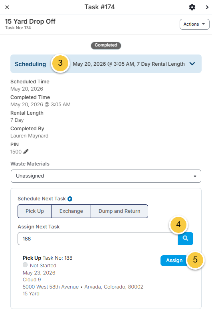Play Schedule Next Task help video icon
The width and height of the screenshot is (212, 313).
(x=70, y=199)
